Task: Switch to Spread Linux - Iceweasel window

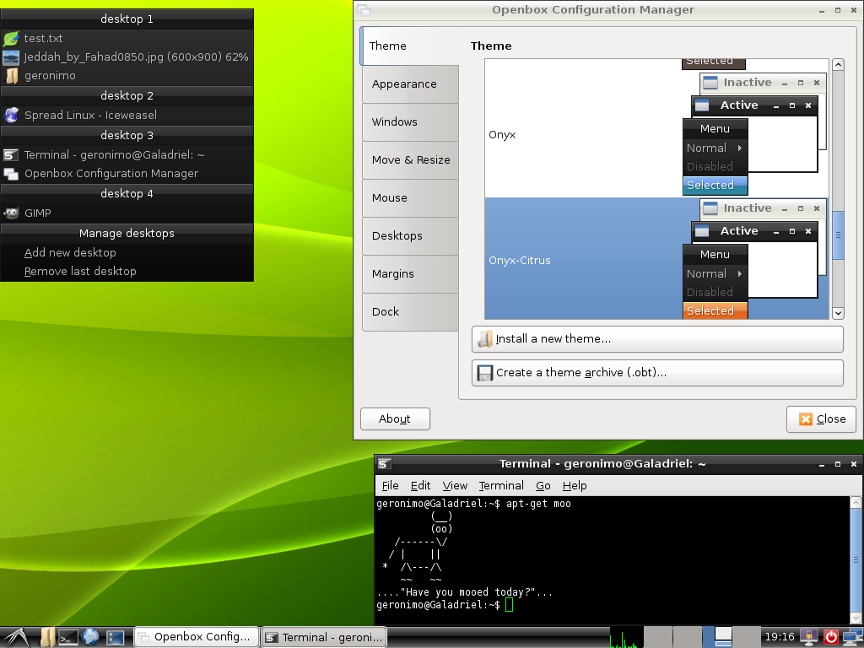Action: point(127,115)
